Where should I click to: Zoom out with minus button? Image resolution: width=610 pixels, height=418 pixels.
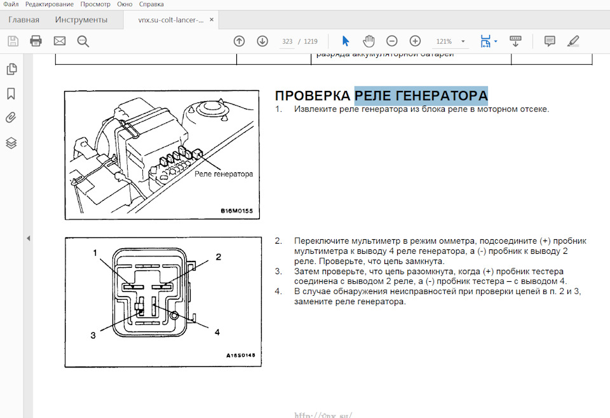[392, 41]
